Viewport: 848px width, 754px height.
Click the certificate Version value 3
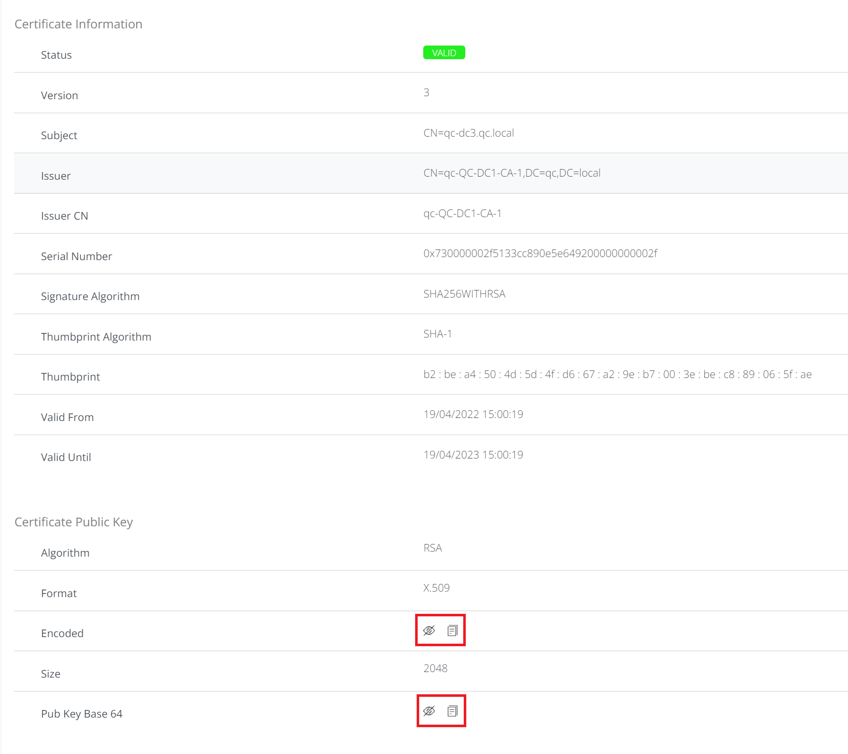426,93
